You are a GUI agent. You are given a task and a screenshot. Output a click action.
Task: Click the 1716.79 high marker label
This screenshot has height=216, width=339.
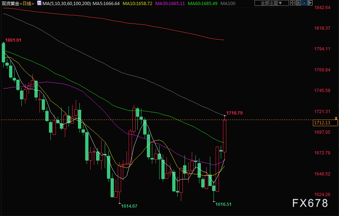pos(234,113)
